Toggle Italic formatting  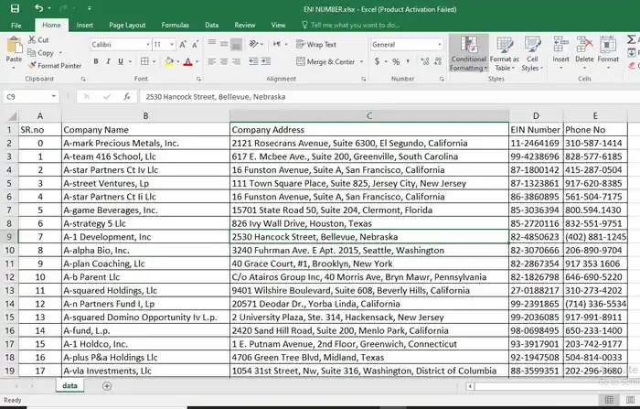108,61
